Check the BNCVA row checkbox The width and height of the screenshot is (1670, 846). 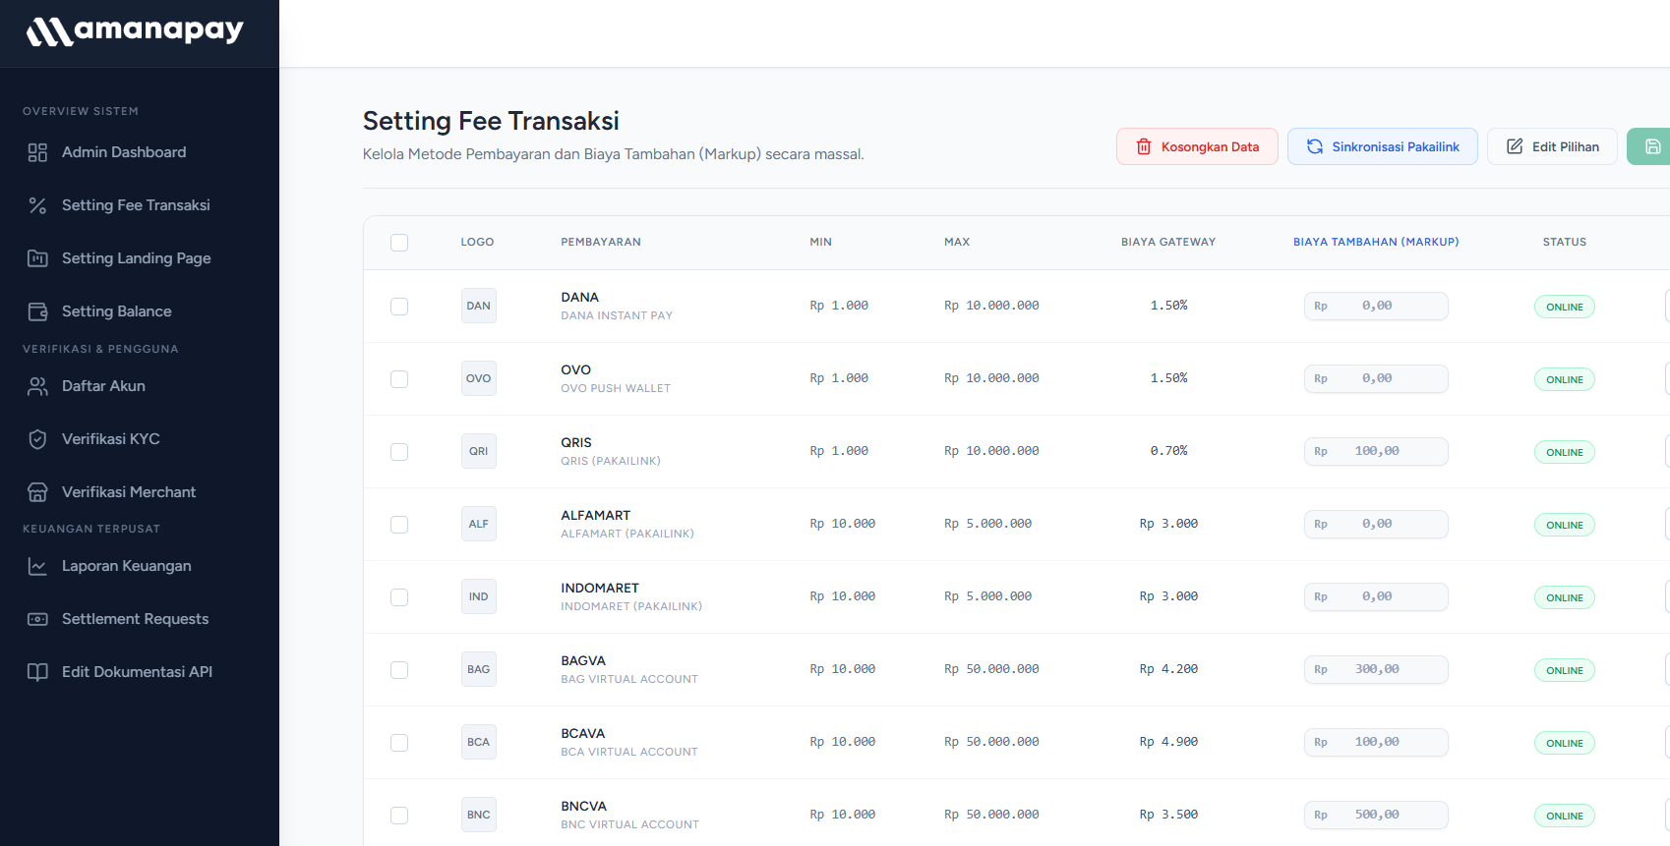(x=399, y=816)
